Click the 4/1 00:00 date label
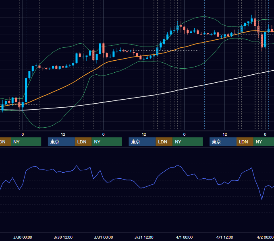Image resolution: width=274 pixels, height=241 pixels. (x=184, y=237)
